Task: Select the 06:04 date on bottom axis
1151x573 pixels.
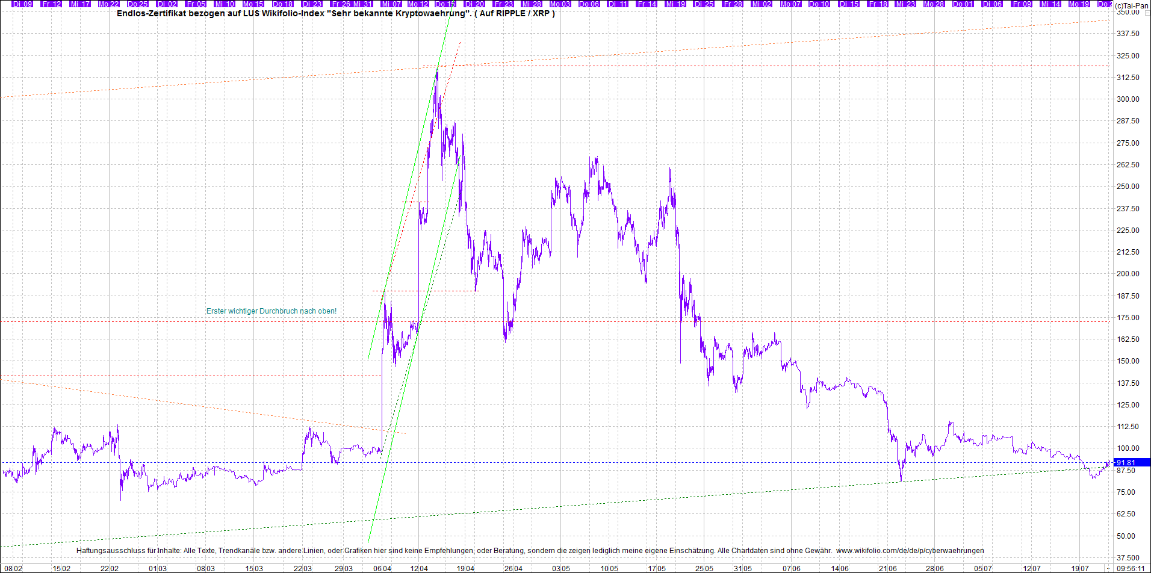Action: pos(382,568)
